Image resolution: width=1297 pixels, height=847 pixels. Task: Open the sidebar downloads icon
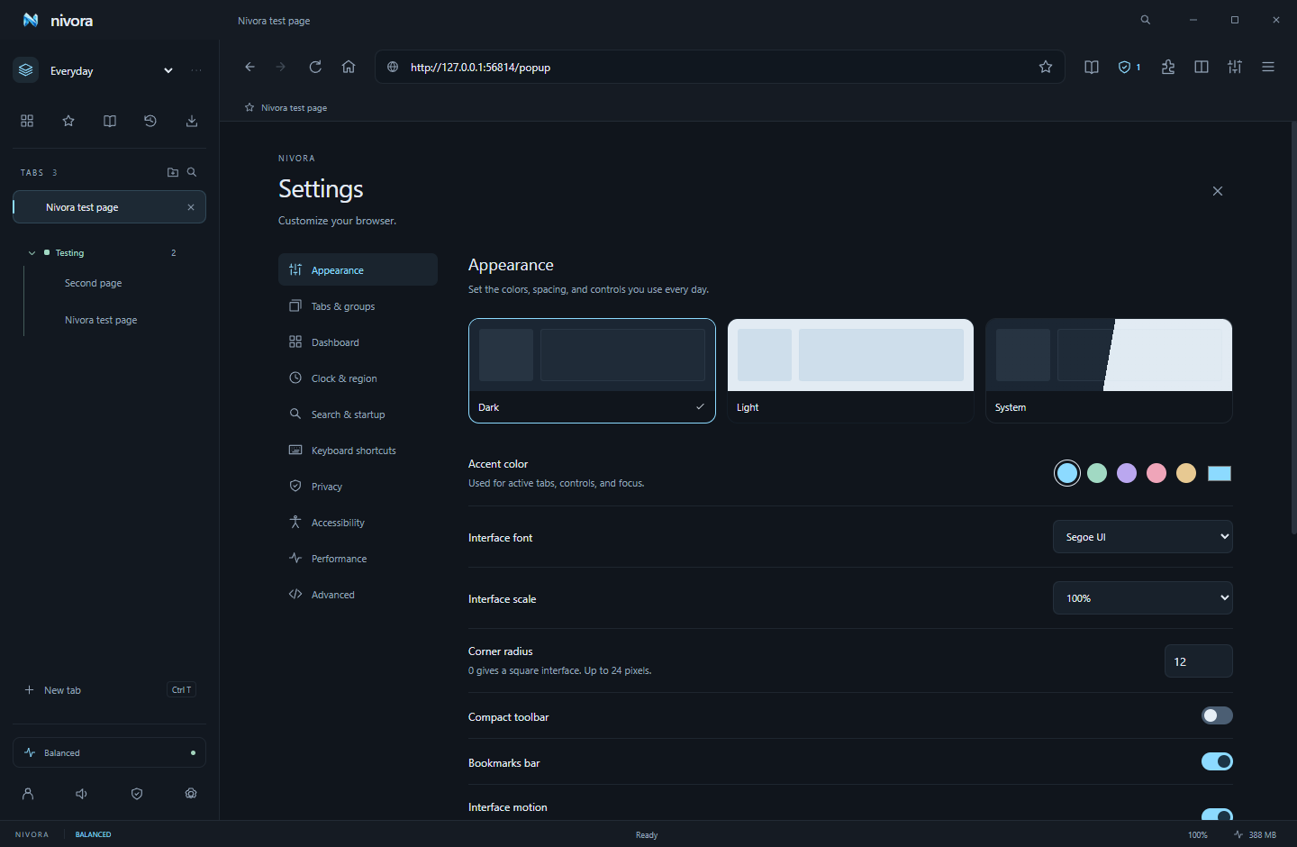click(192, 121)
